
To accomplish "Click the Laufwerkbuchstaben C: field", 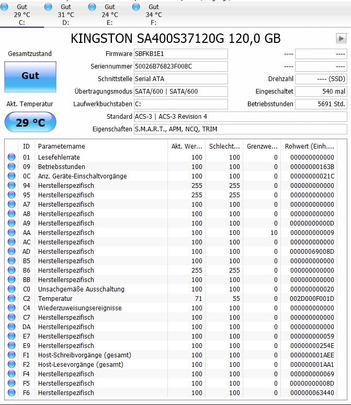I will click(181, 104).
